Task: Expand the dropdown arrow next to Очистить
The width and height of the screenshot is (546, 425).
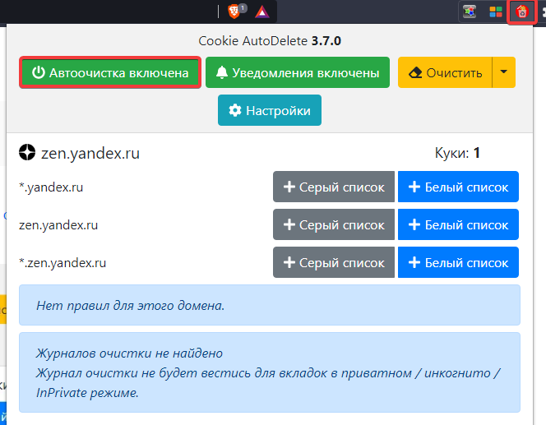Action: (x=503, y=72)
